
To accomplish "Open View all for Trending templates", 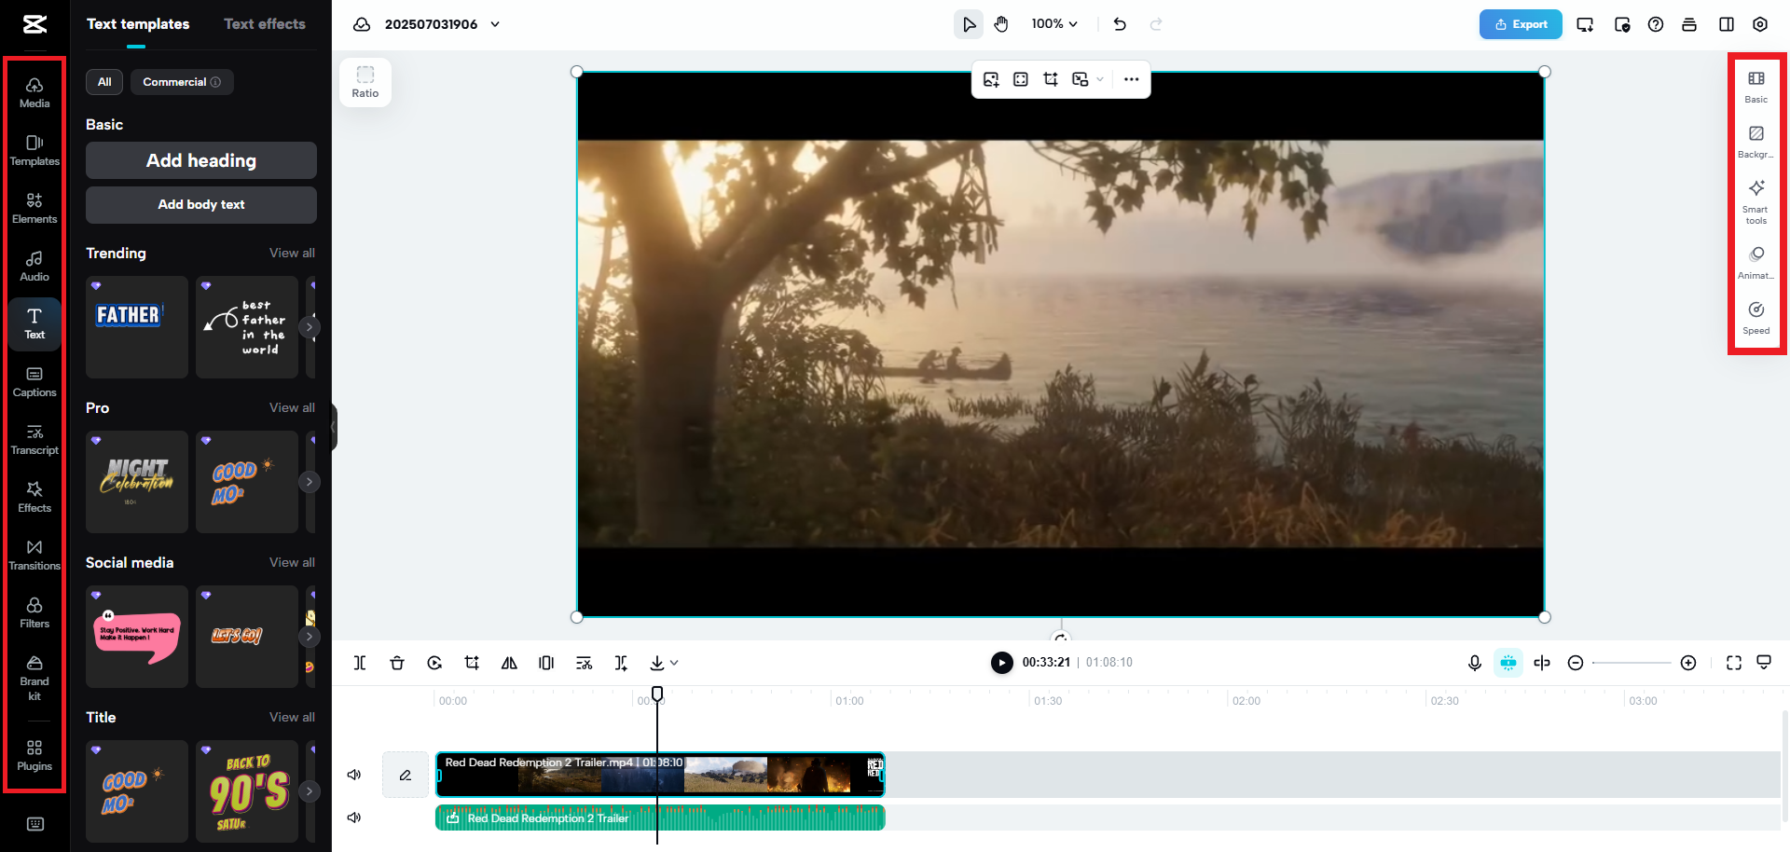I will click(292, 253).
